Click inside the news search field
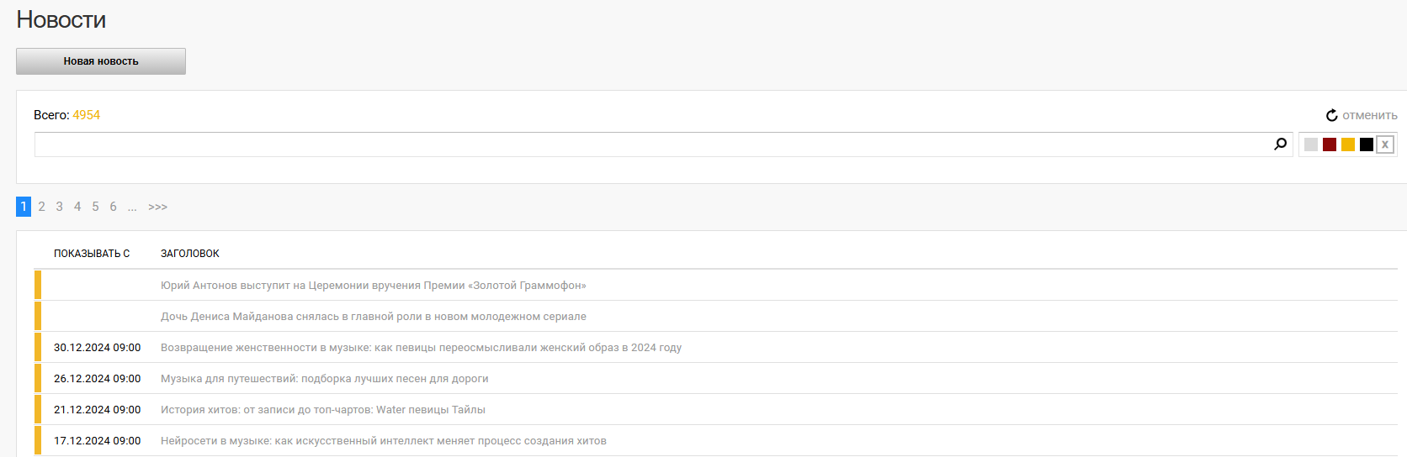The width and height of the screenshot is (1407, 457). (x=652, y=144)
